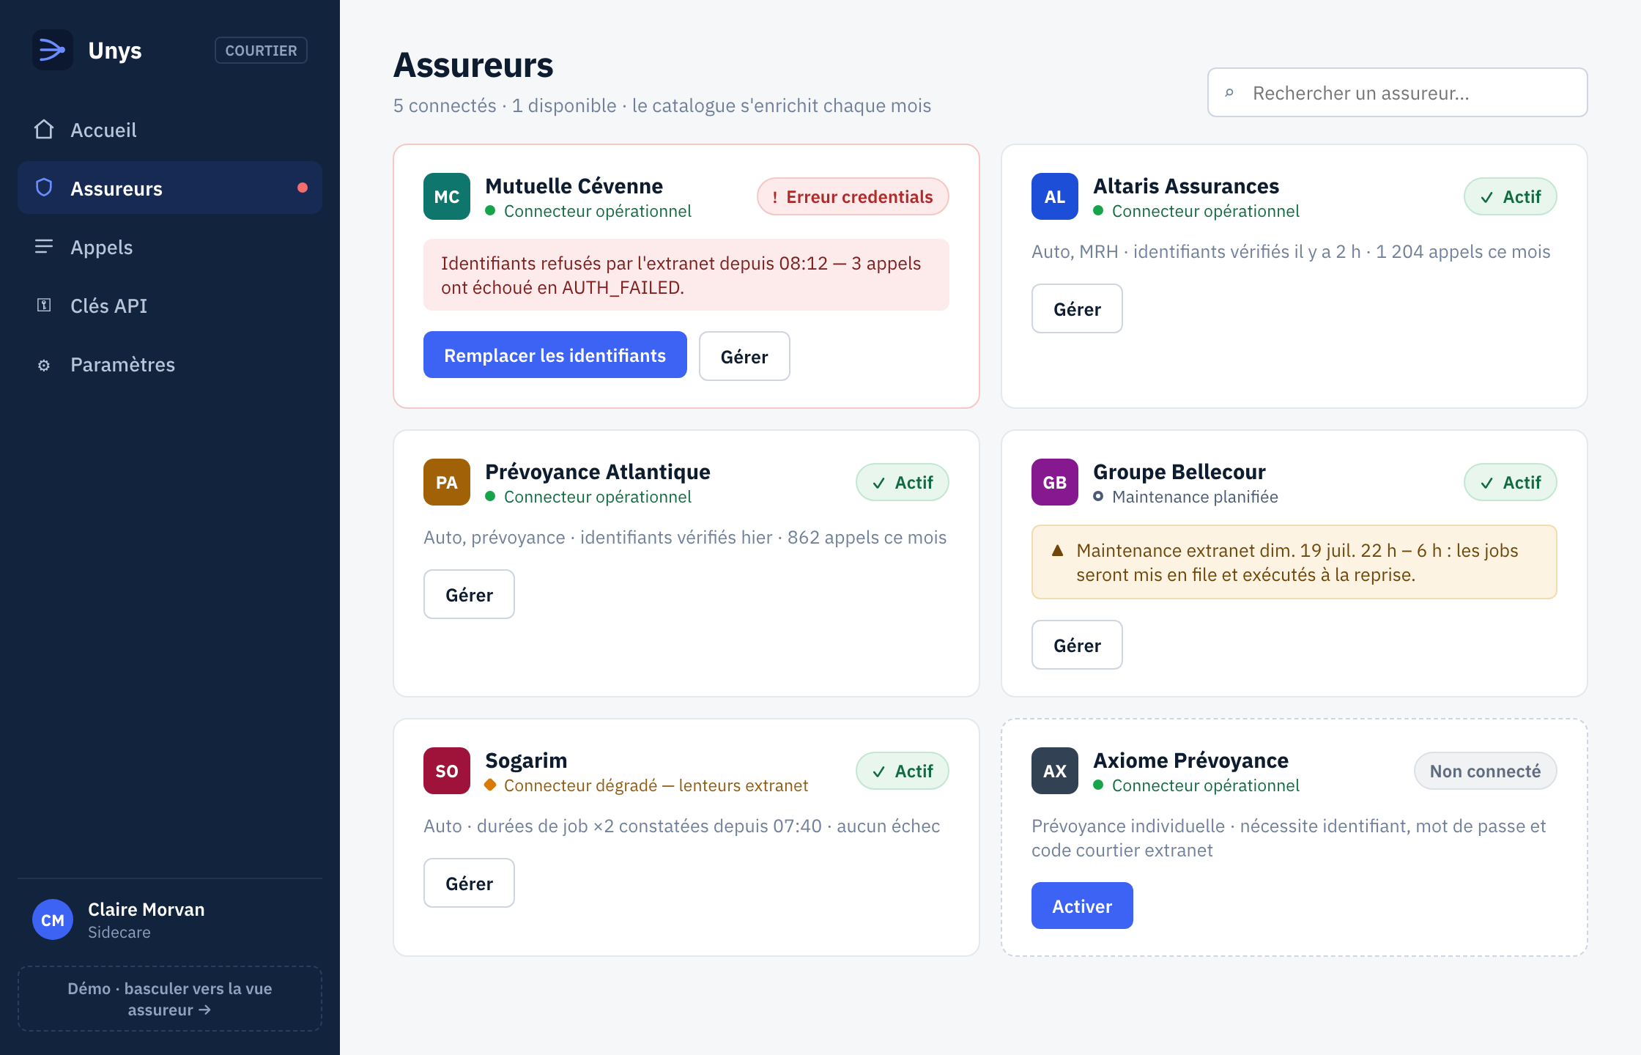Image resolution: width=1641 pixels, height=1055 pixels.
Task: Click the Clés API key icon
Action: (44, 306)
